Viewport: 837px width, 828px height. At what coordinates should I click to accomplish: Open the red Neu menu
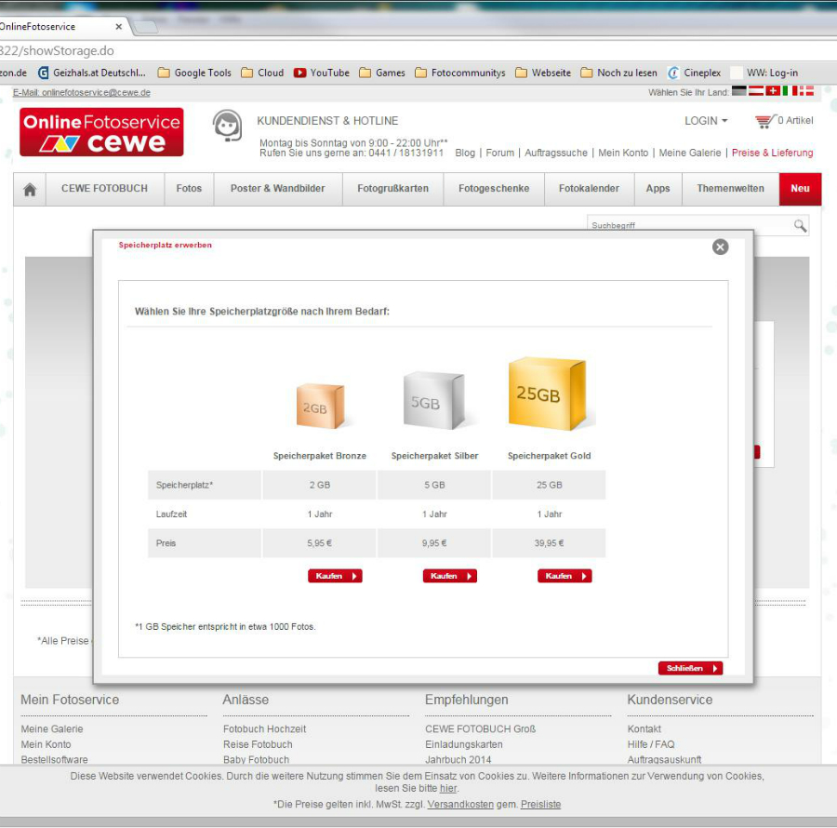800,189
